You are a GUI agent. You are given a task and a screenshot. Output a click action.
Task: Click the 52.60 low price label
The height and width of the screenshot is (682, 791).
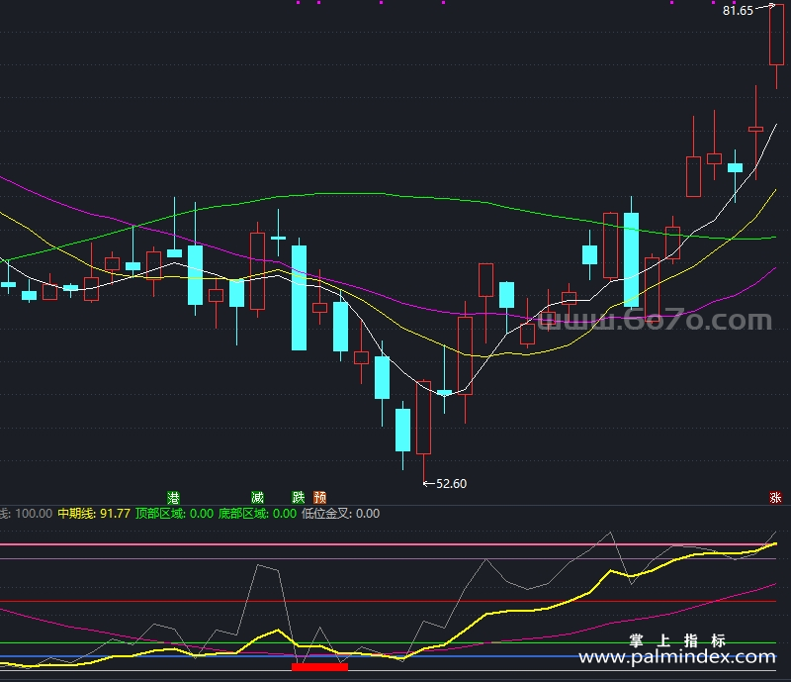click(x=451, y=484)
